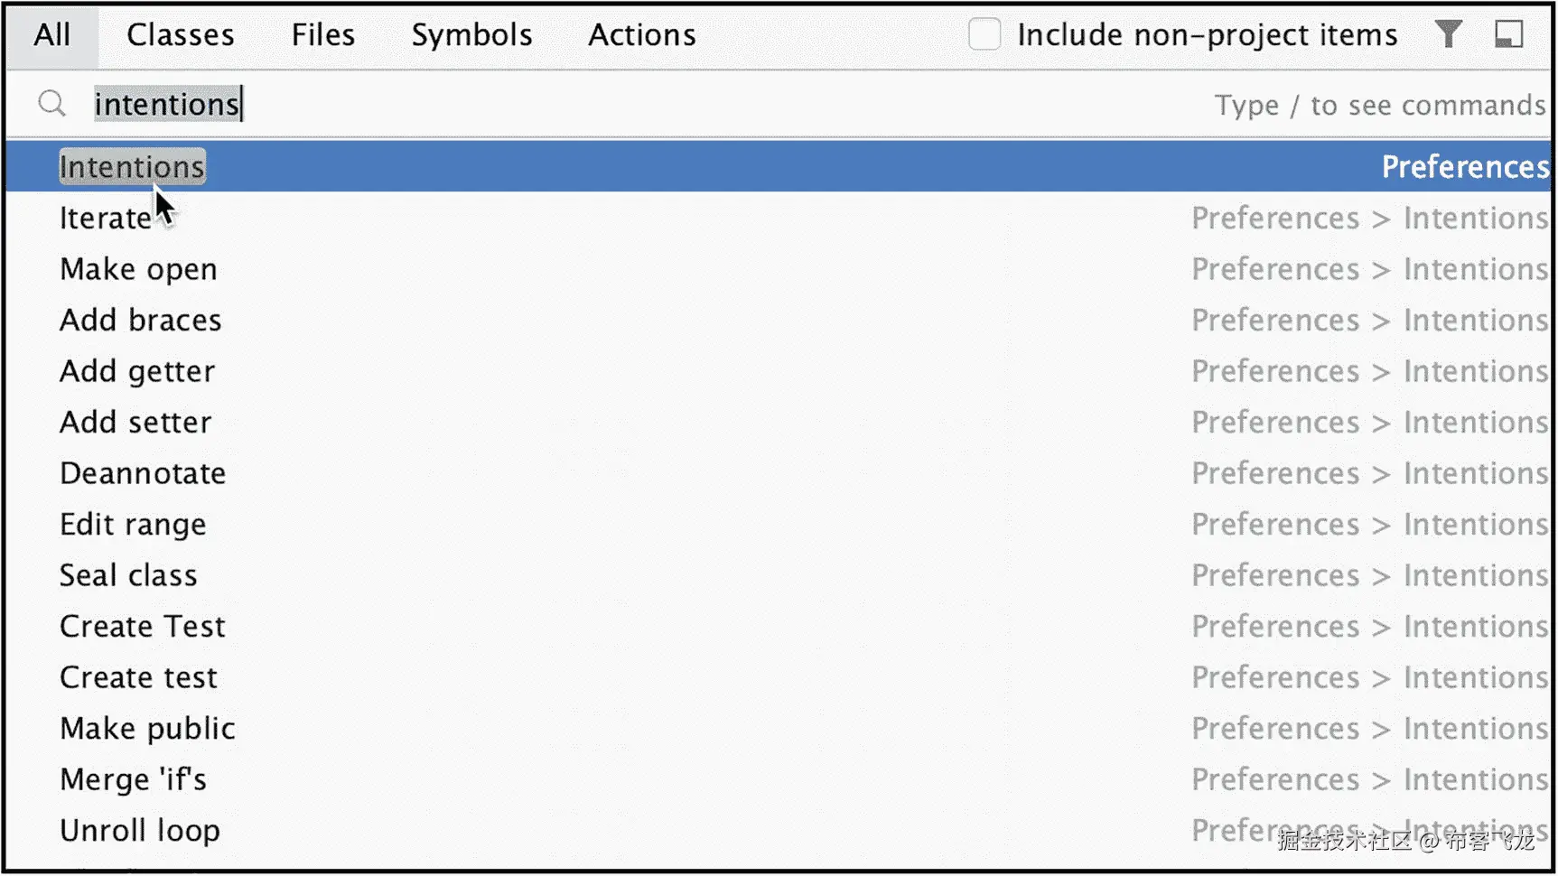This screenshot has width=1558, height=876.
Task: Select the Seal class result
Action: (x=128, y=575)
